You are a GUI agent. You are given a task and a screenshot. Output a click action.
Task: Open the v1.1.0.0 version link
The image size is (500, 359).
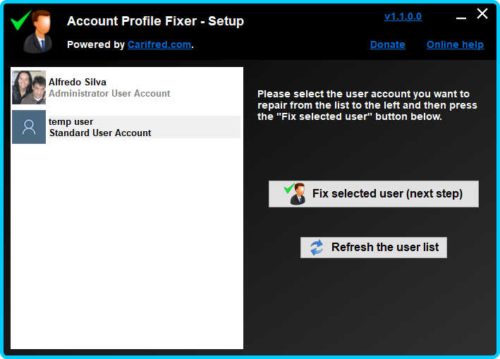pos(403,16)
